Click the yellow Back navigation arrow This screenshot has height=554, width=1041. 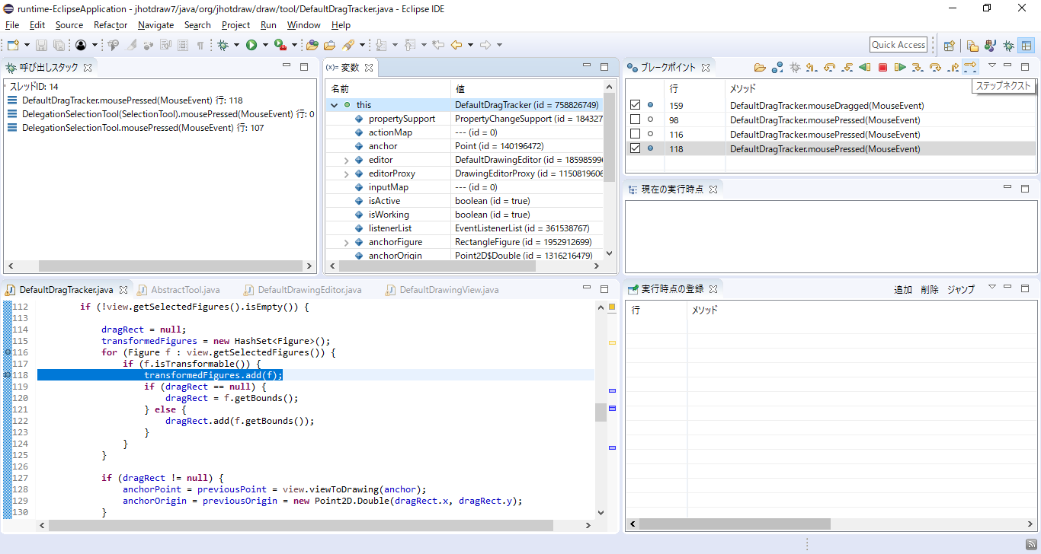click(x=456, y=45)
